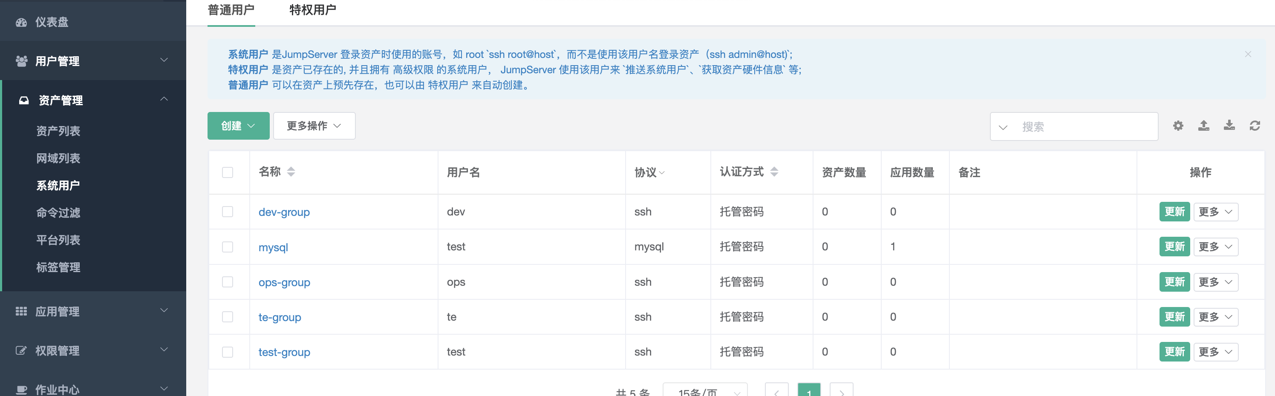Viewport: 1275px width, 396px height.
Task: Click 更新 button for mysql
Action: click(x=1174, y=247)
